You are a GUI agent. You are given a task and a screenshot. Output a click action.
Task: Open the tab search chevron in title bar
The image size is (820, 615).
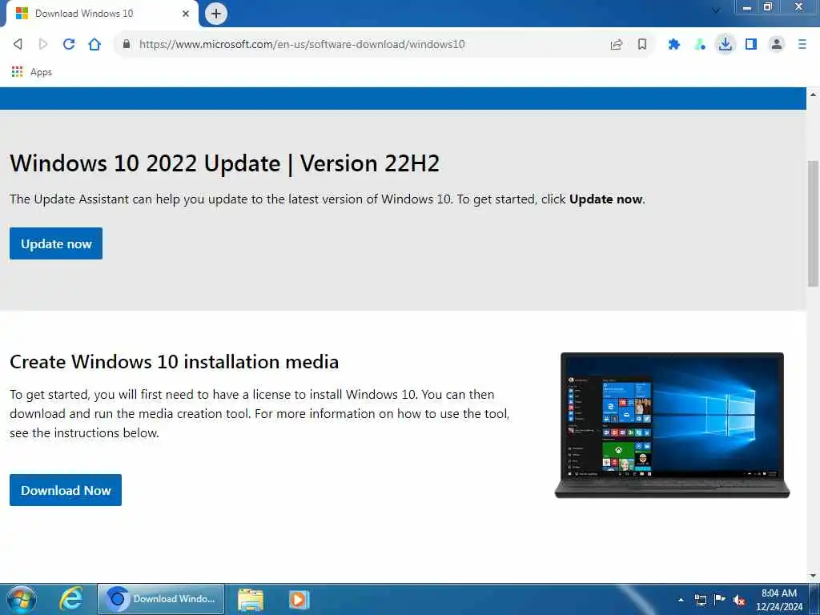coord(716,10)
